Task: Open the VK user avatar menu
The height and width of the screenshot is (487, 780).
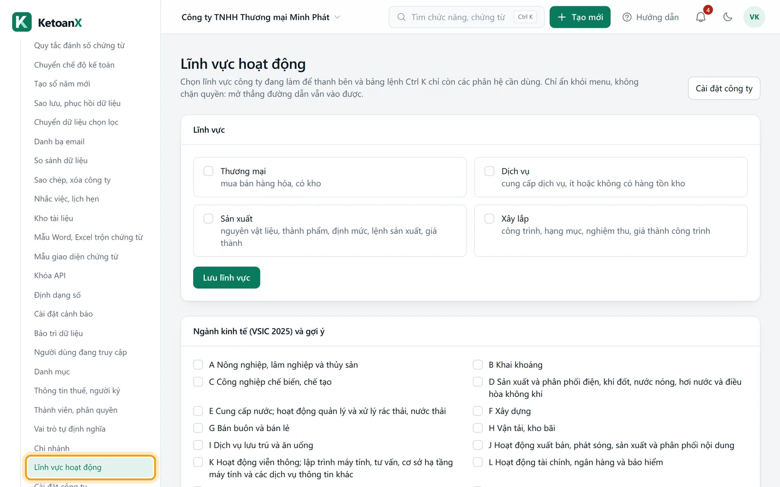Action: coord(754,17)
